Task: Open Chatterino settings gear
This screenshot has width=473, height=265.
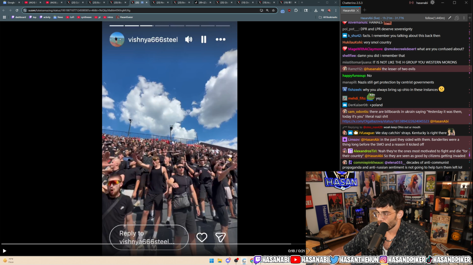Action: click(432, 3)
